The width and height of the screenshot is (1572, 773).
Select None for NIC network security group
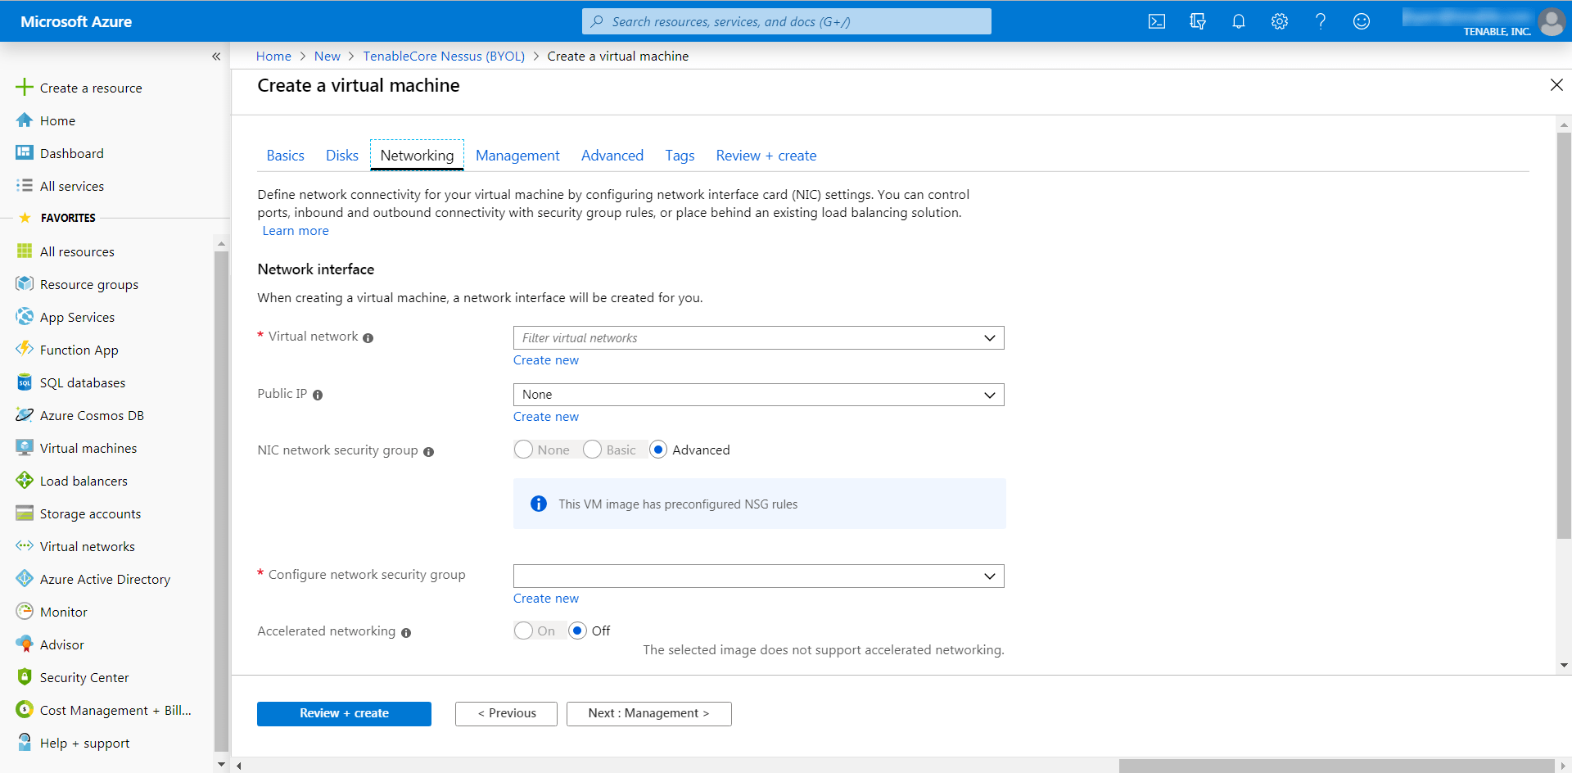click(523, 449)
